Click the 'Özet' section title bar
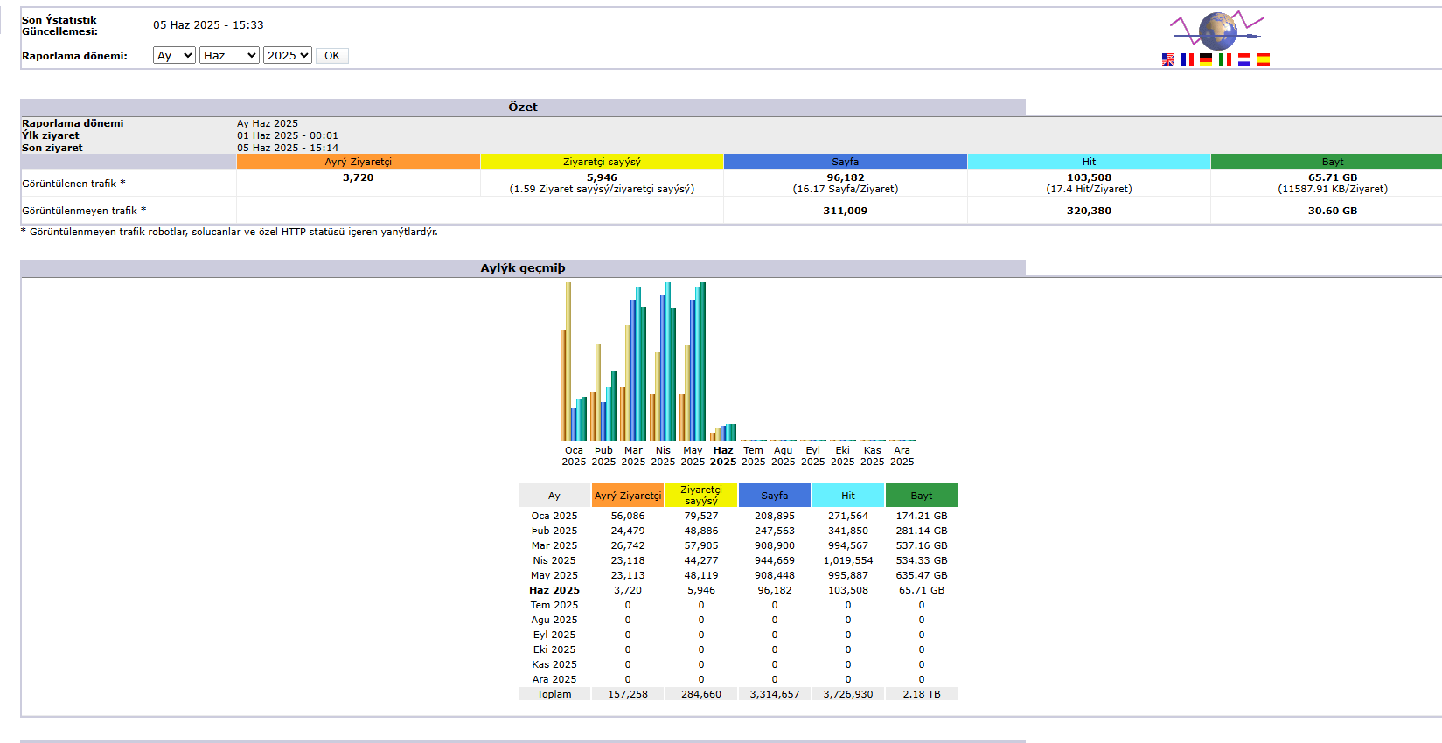 (x=523, y=107)
